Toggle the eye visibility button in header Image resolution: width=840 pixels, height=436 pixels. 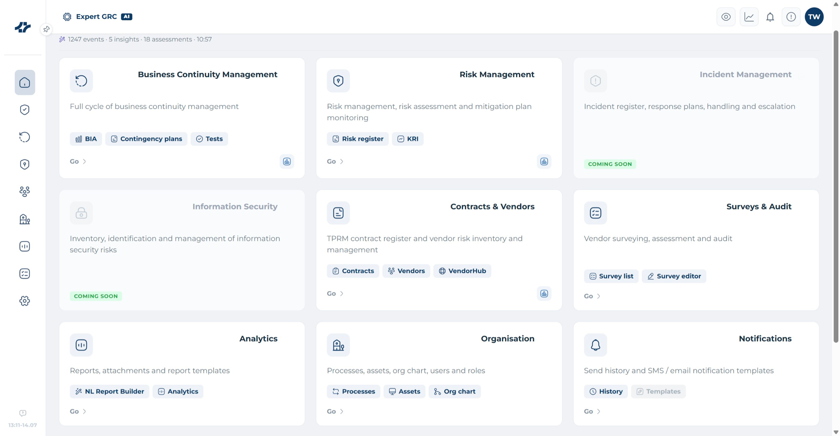pyautogui.click(x=726, y=17)
